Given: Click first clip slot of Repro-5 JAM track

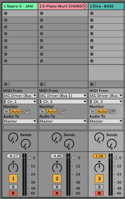Looking at the screenshot, I should coord(20,13).
